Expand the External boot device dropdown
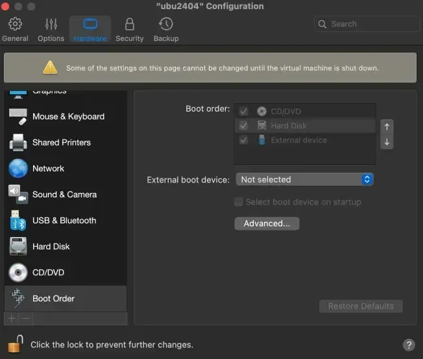 click(304, 179)
